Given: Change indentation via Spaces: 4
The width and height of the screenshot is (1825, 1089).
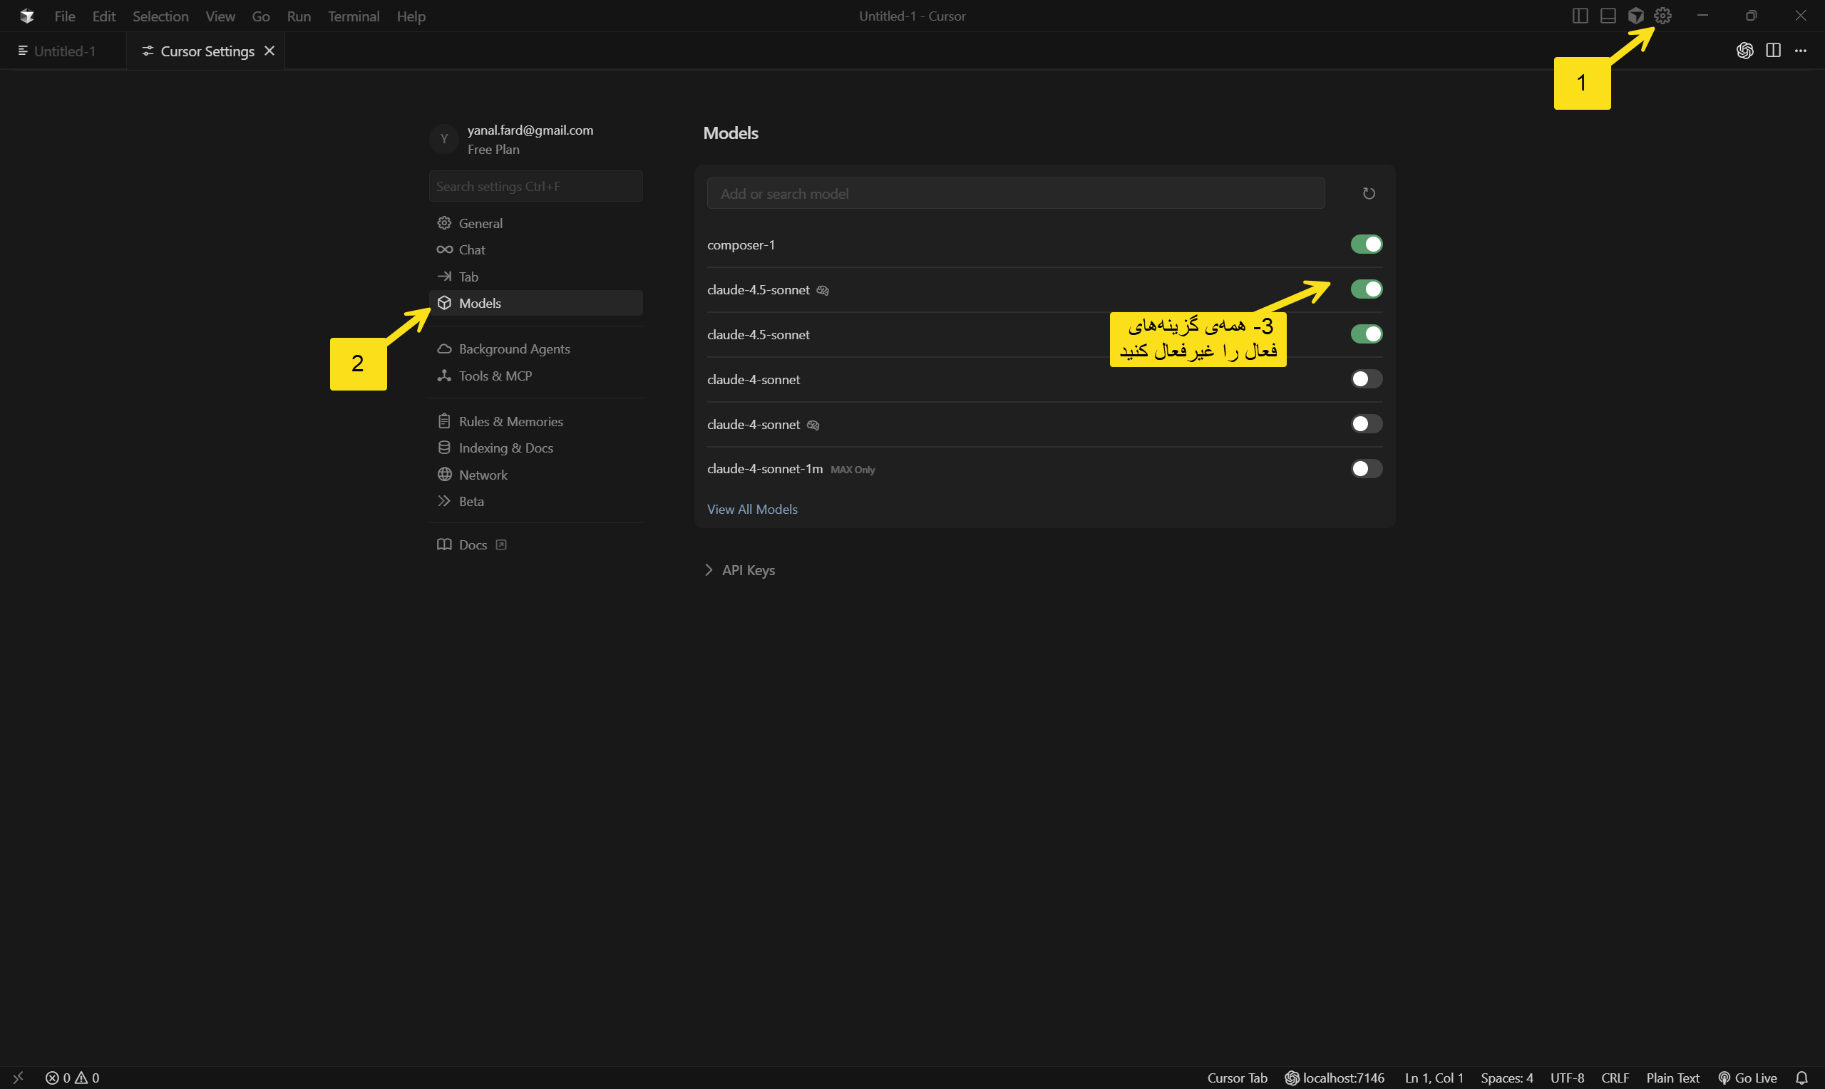Looking at the screenshot, I should (x=1506, y=1078).
